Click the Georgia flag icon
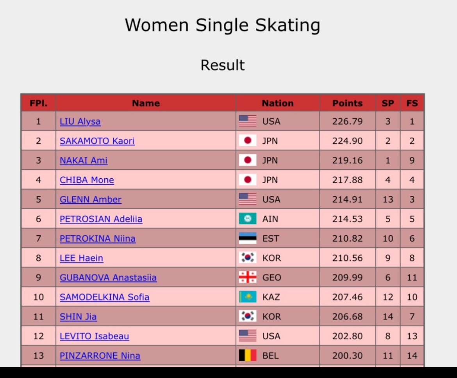 (x=248, y=278)
